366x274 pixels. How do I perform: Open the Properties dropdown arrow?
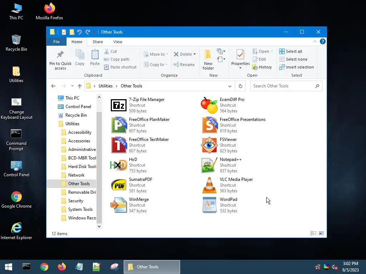240,68
